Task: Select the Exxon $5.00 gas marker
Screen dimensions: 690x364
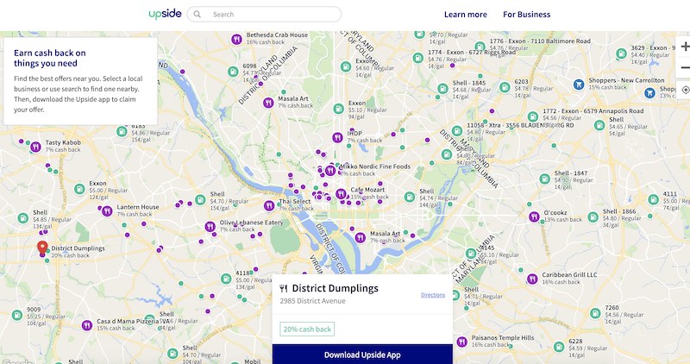Action: coord(79,189)
